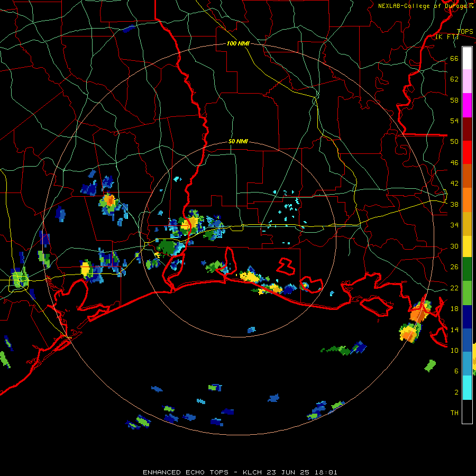Click the 50 NMI range ring label

[x=238, y=141]
